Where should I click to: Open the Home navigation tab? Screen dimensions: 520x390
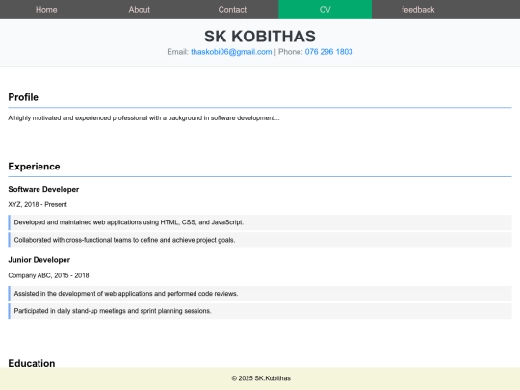pyautogui.click(x=46, y=10)
